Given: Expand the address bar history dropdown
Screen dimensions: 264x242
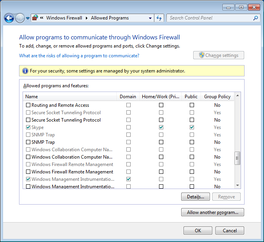Looking at the screenshot, I should (x=150, y=18).
